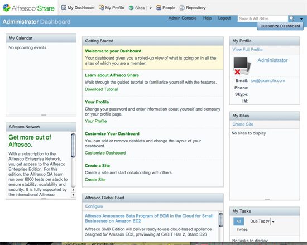Click Create Site in My Sites
Screen dimensions: 307x245
243,124
